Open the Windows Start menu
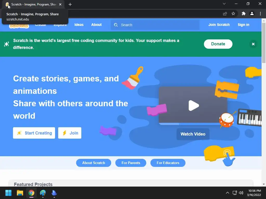 click(x=8, y=193)
